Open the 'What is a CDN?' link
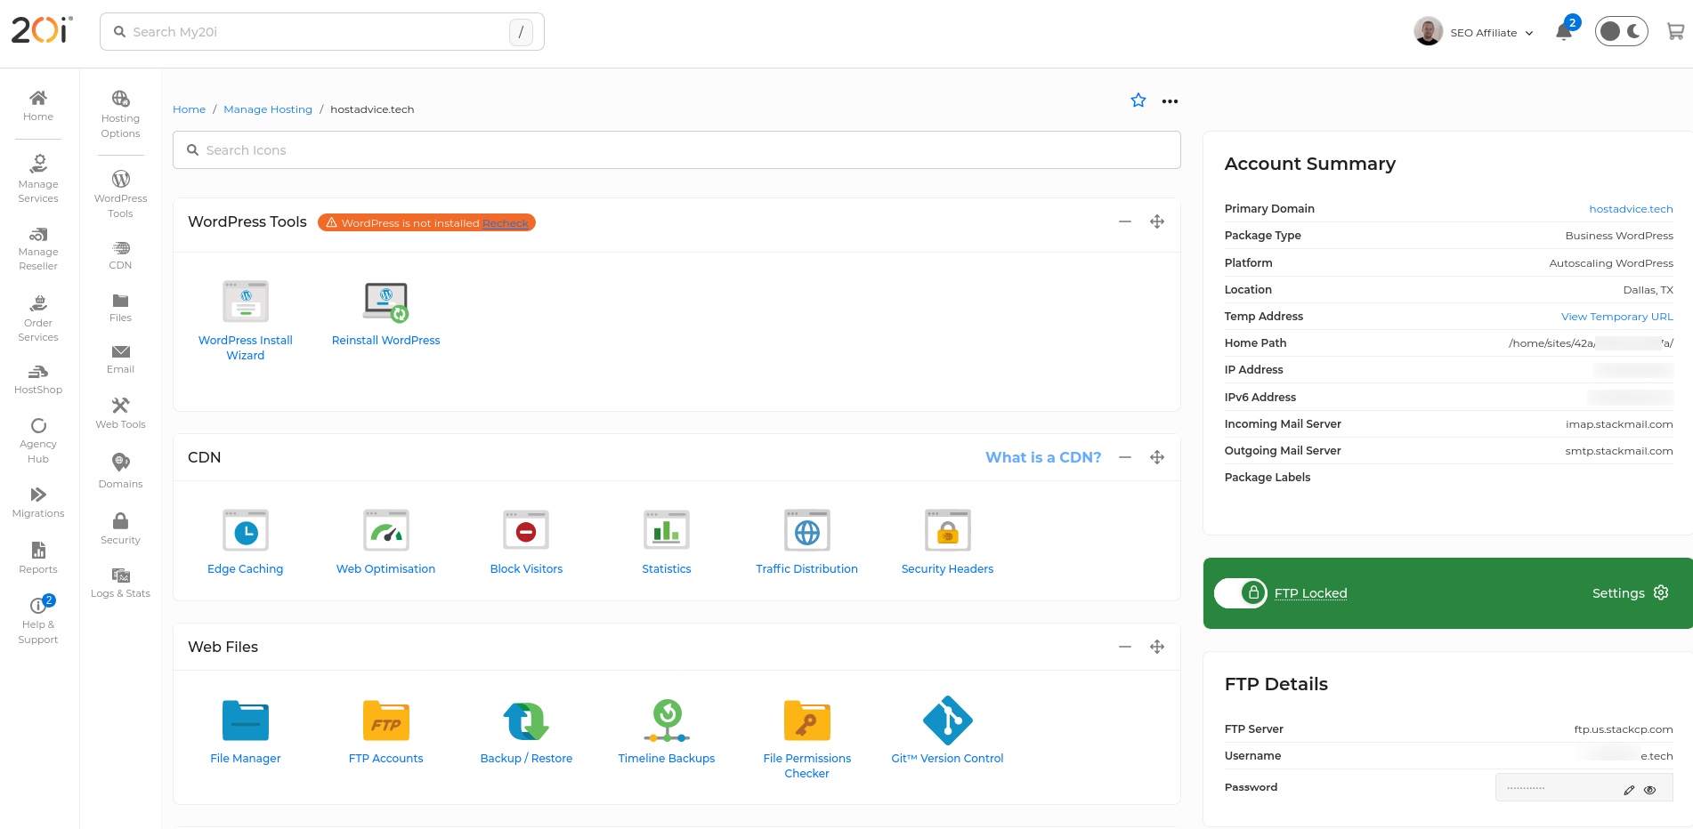The image size is (1693, 829). click(1043, 457)
